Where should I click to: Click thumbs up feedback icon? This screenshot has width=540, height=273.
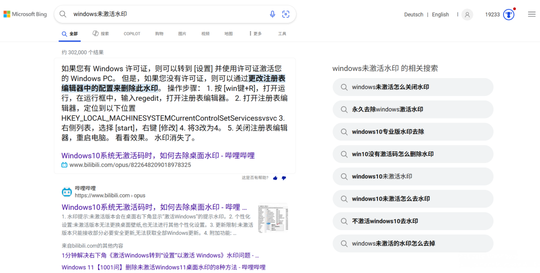275,178
